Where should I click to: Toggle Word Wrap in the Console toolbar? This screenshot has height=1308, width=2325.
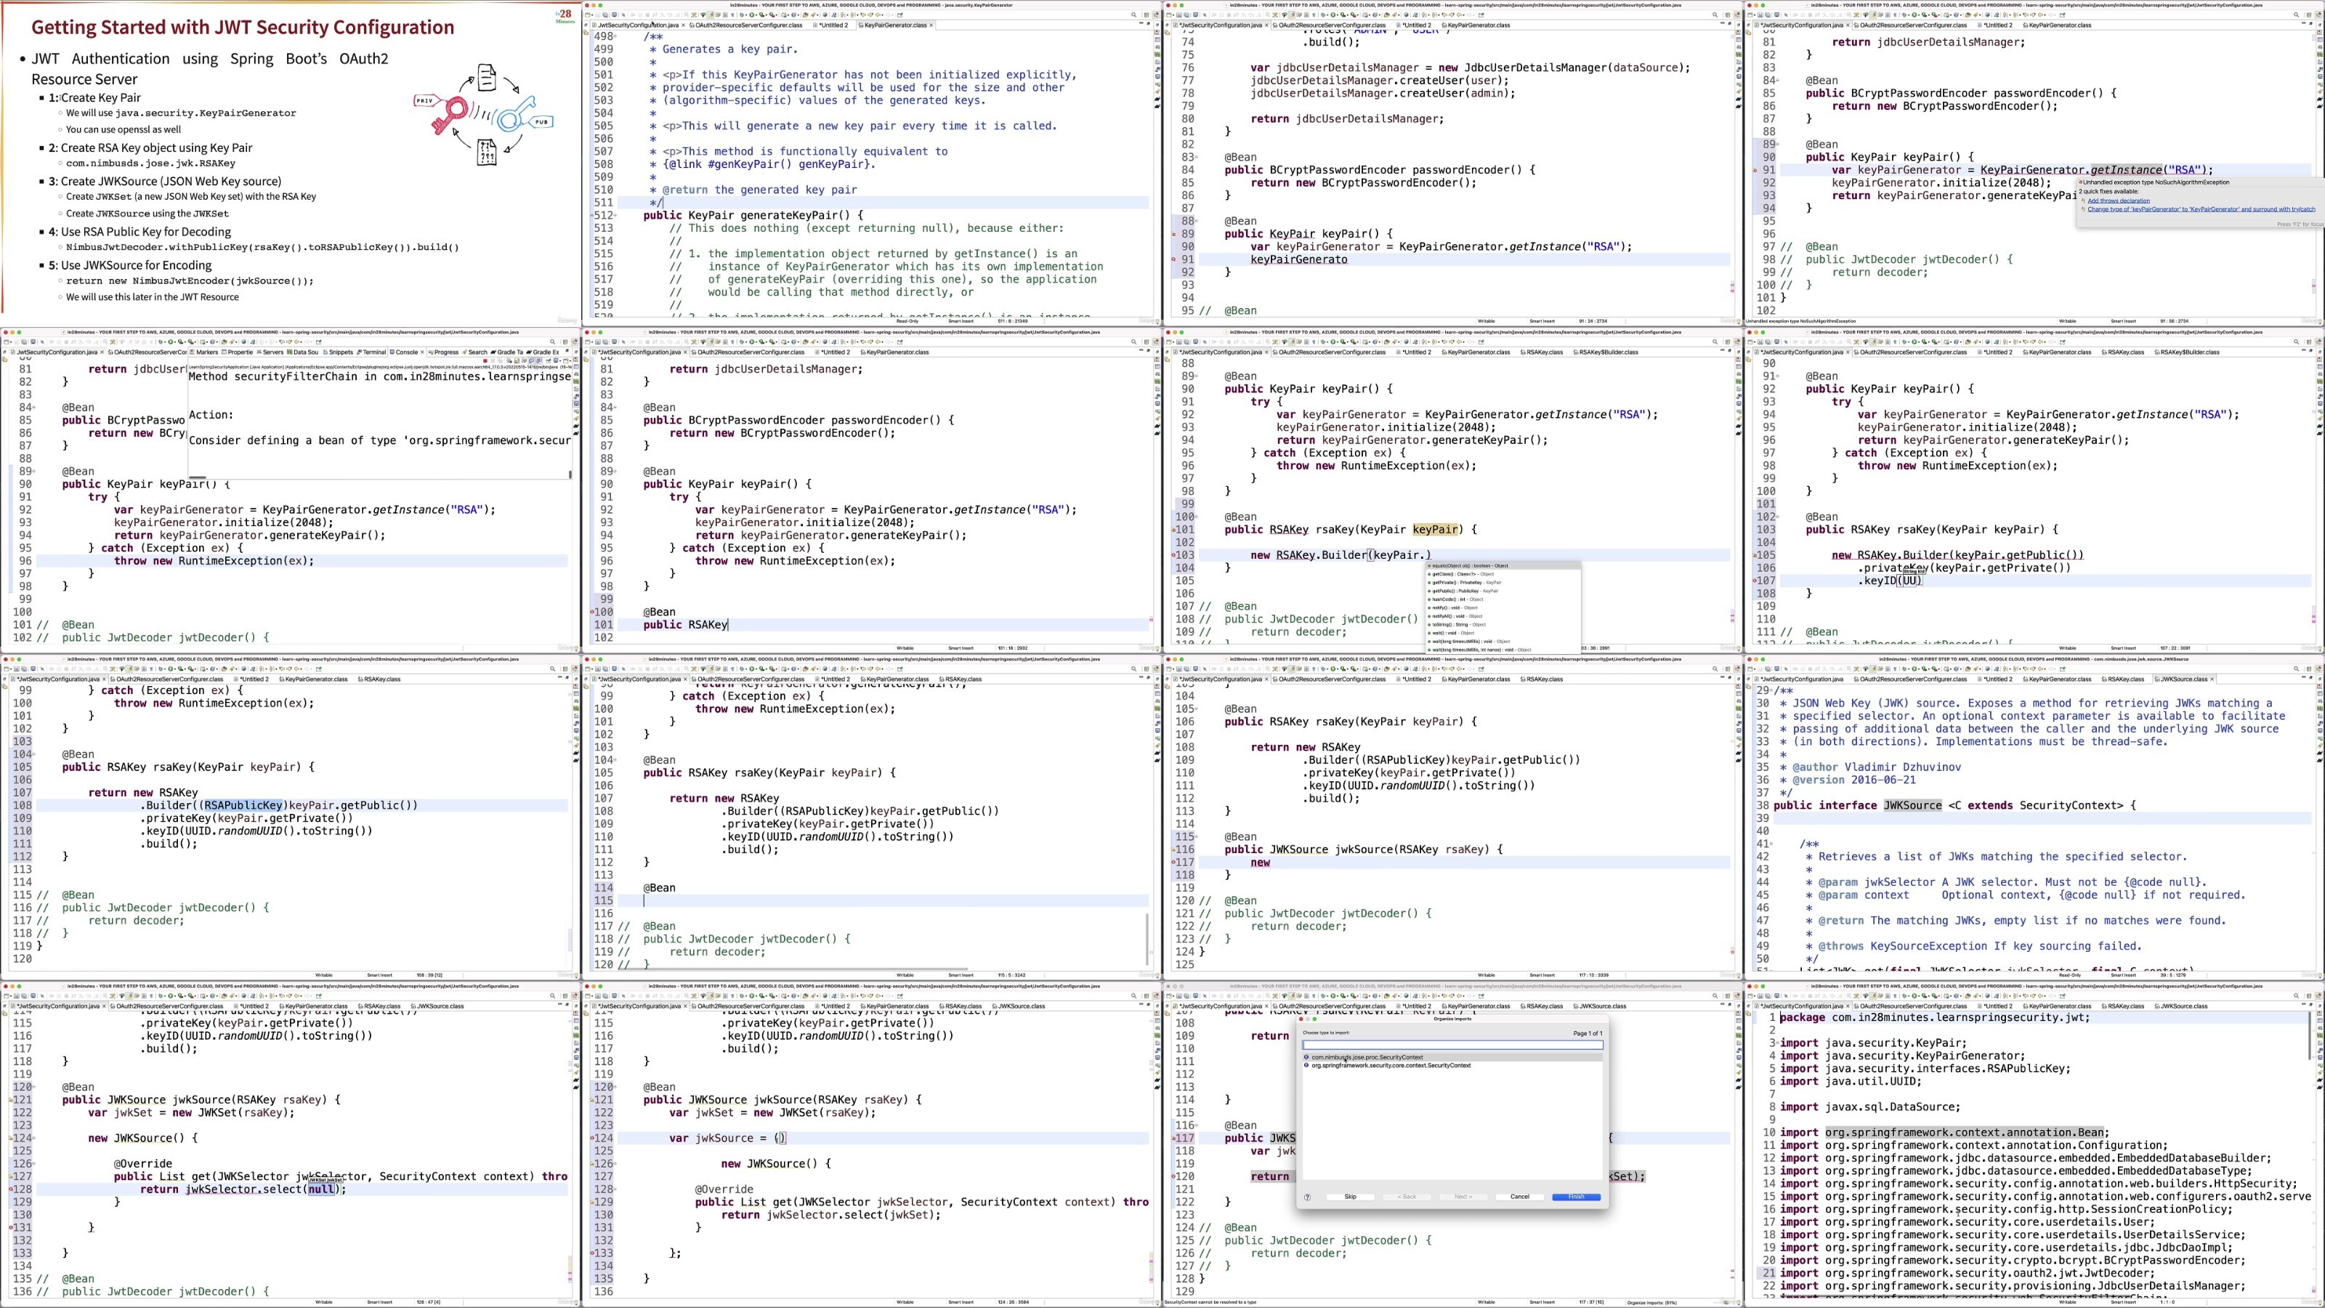(525, 361)
